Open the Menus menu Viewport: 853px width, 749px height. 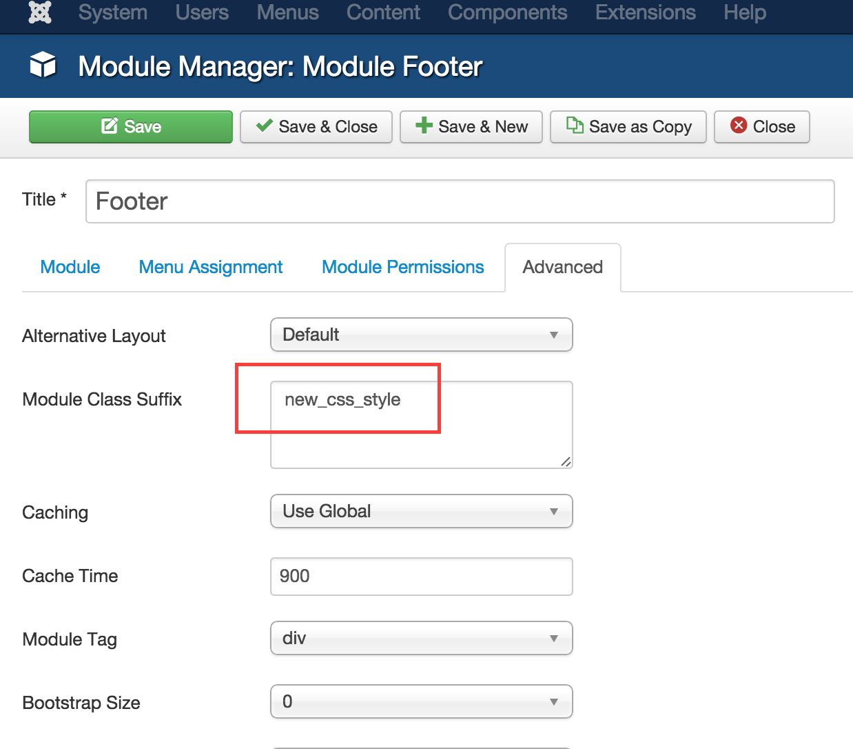[288, 12]
